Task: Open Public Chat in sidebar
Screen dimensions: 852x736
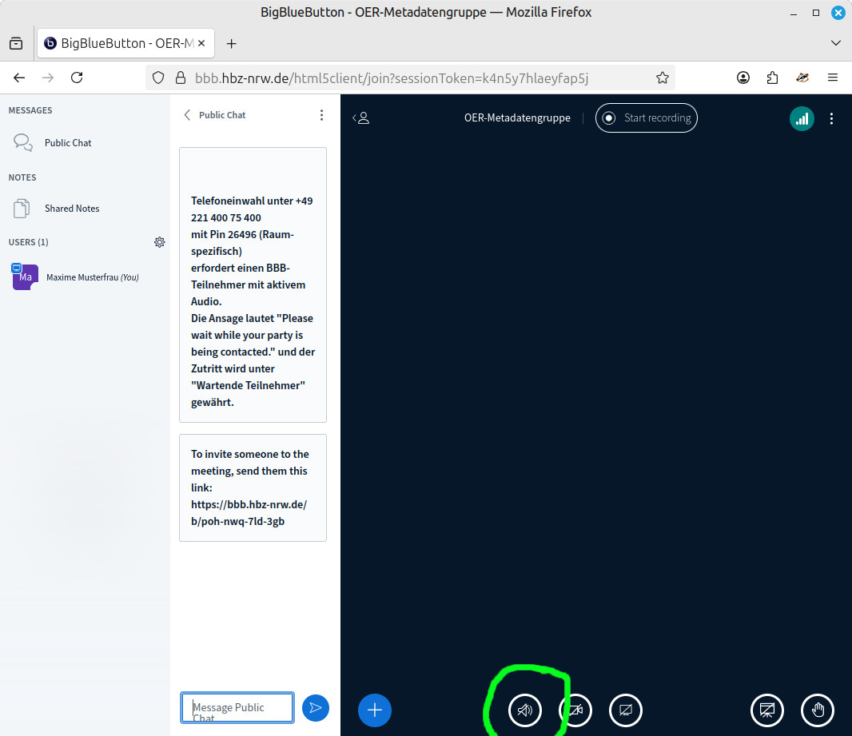Action: tap(68, 143)
